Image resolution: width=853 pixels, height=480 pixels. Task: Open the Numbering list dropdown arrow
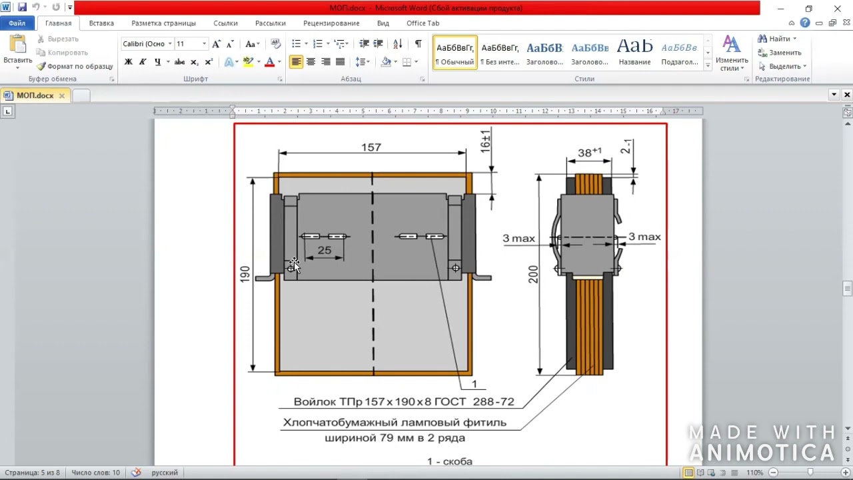click(328, 43)
